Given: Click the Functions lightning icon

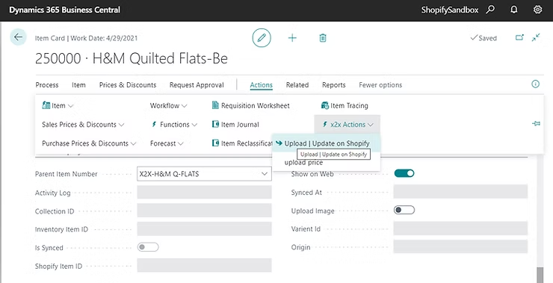Looking at the screenshot, I should point(154,124).
